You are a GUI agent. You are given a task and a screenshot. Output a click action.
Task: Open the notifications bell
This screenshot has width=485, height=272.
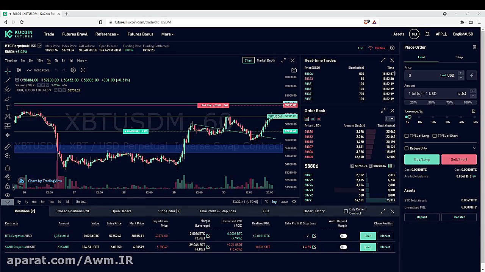427,34
